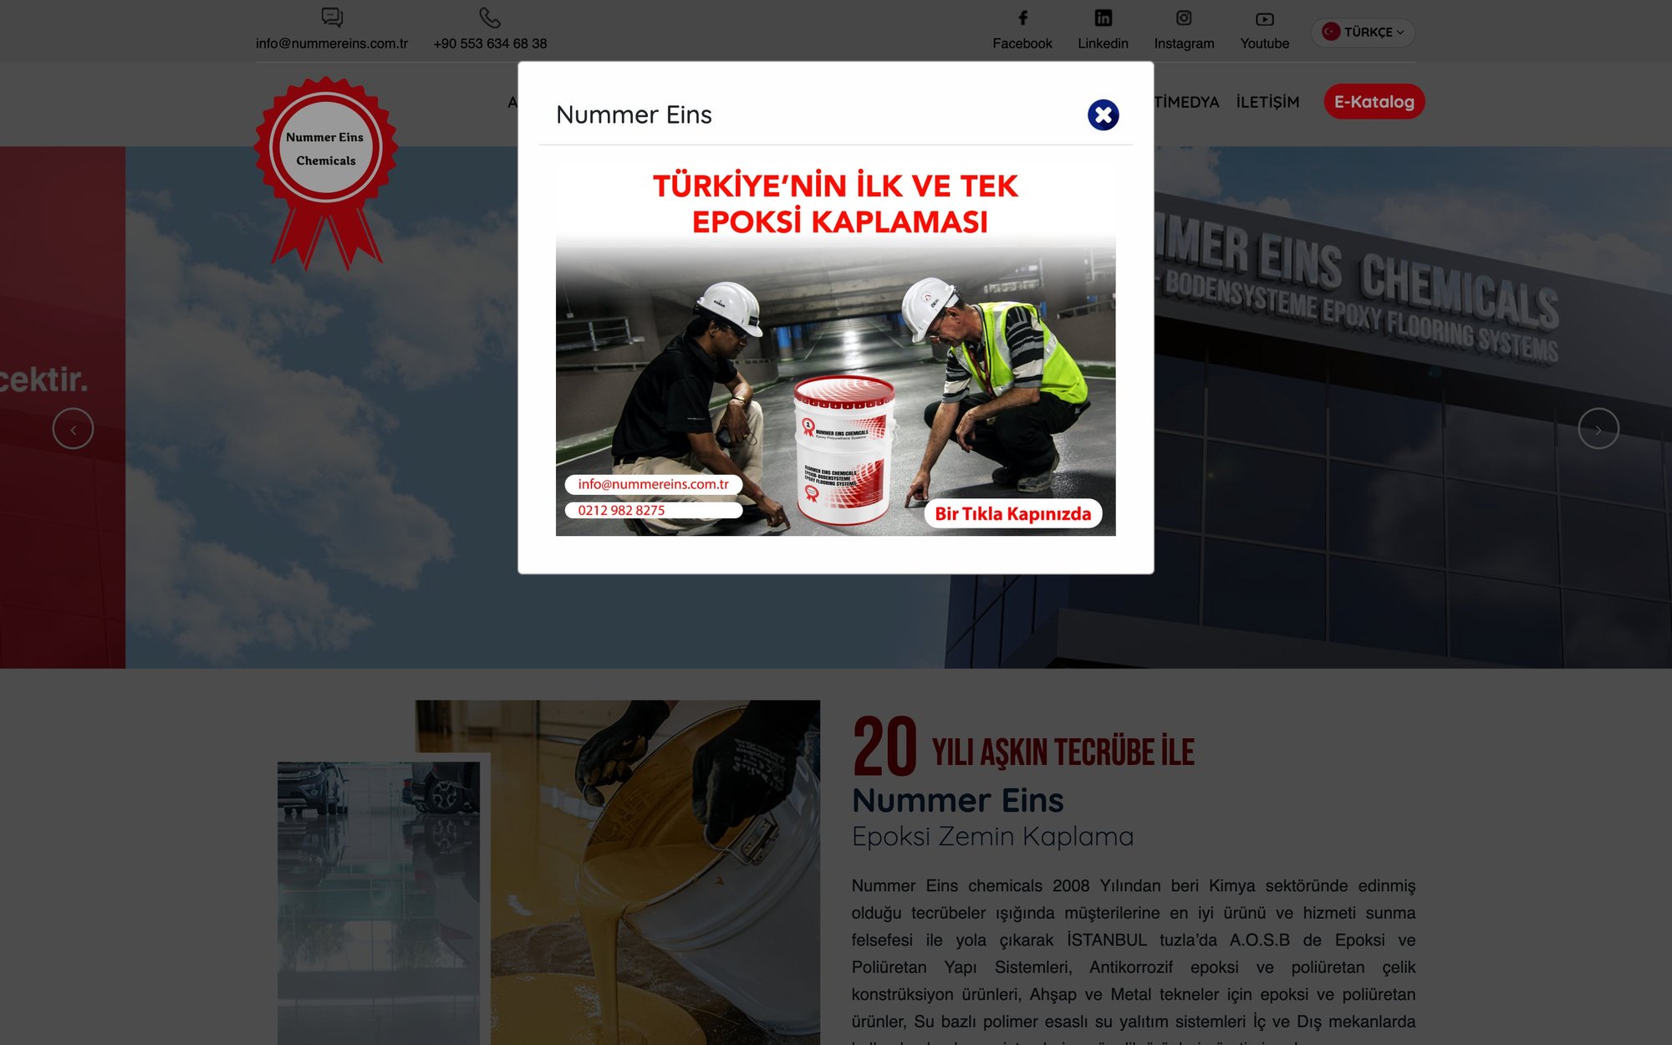The height and width of the screenshot is (1045, 1672).
Task: Click the email chat bubble icon
Action: coord(332,18)
